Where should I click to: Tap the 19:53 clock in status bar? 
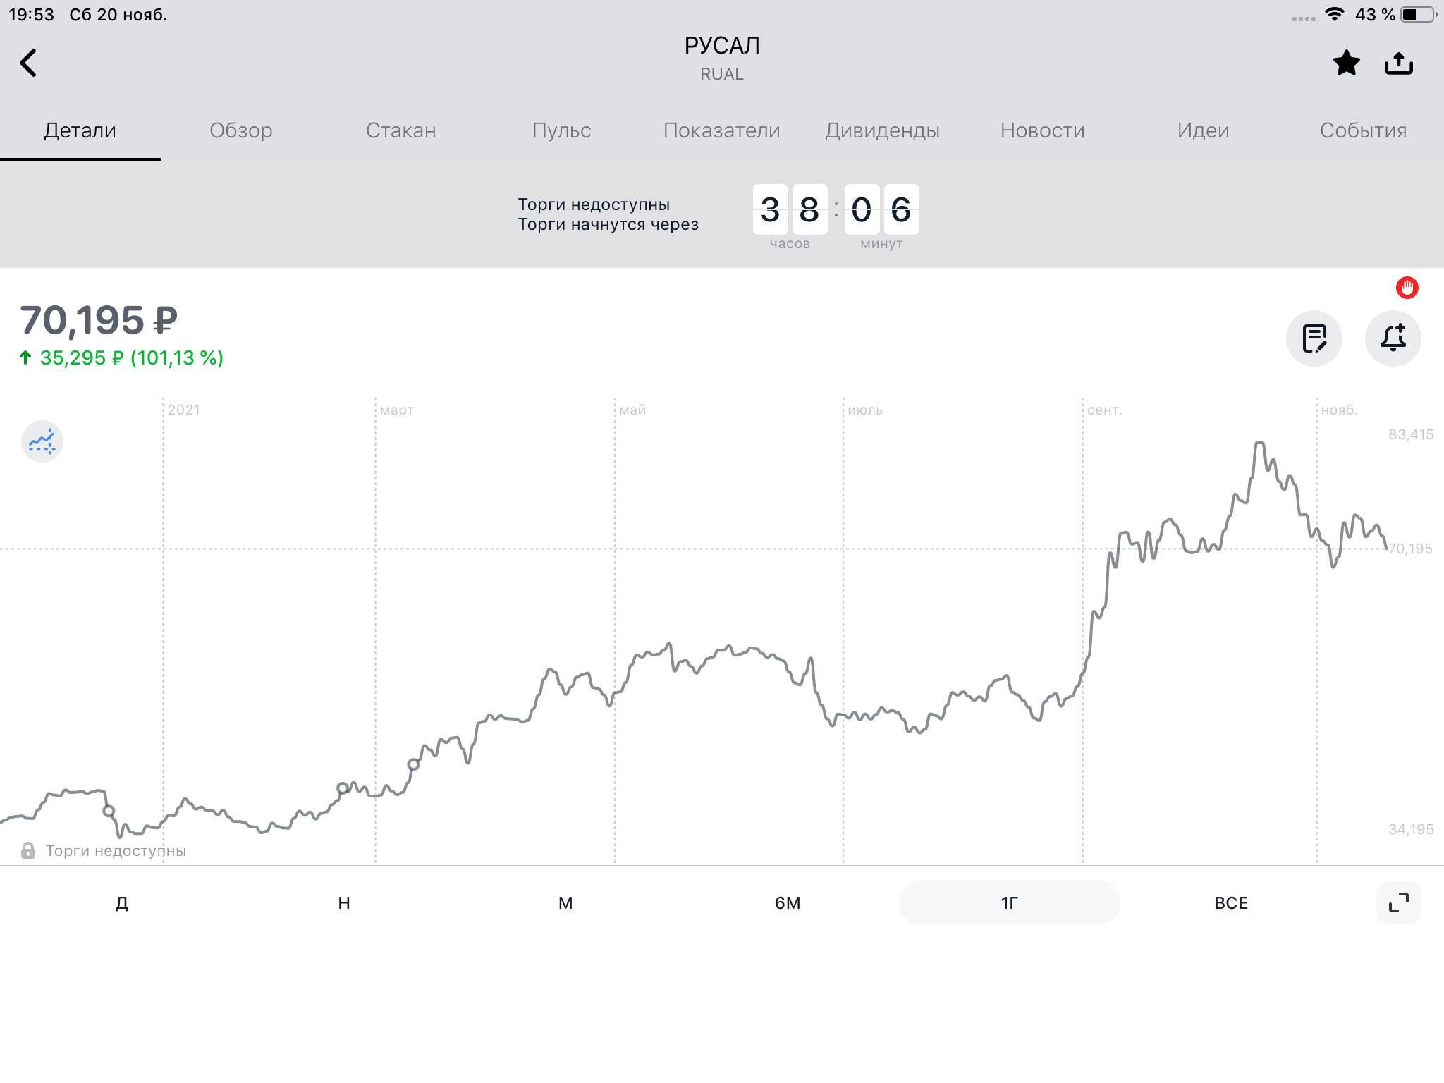[31, 15]
